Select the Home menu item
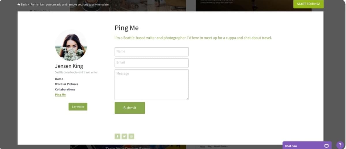 pyautogui.click(x=59, y=79)
